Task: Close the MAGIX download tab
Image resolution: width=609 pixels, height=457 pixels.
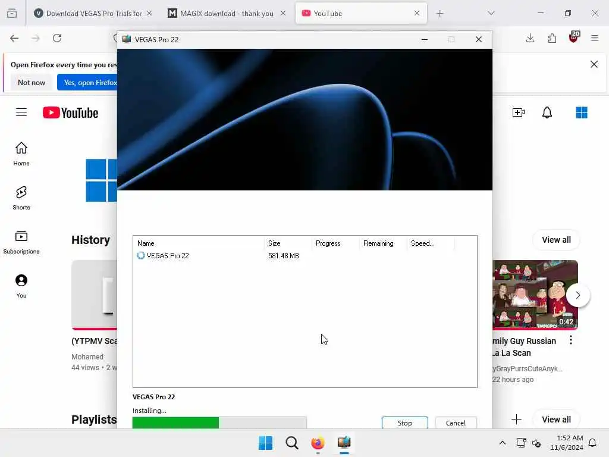Action: point(283,13)
